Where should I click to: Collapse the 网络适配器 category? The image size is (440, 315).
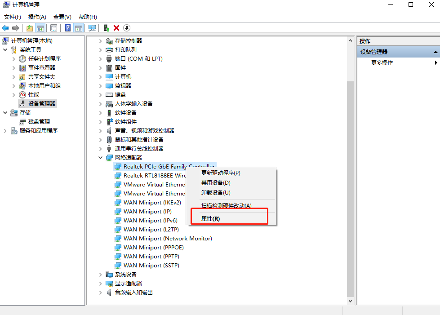pyautogui.click(x=100, y=158)
